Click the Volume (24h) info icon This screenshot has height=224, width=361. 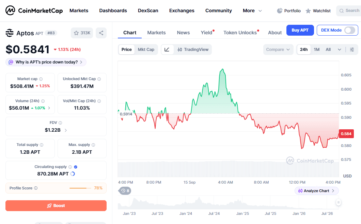click(x=43, y=101)
